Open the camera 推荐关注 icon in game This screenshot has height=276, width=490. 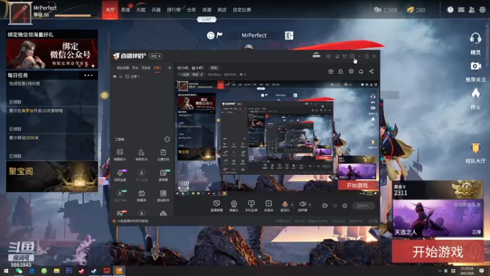pyautogui.click(x=475, y=71)
